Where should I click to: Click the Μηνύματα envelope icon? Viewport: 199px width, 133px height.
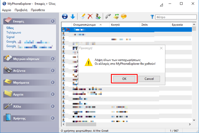click(x=8, y=82)
